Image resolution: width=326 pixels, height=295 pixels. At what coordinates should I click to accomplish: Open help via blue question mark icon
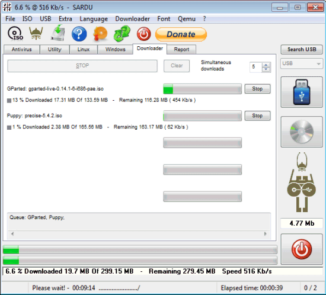(79, 34)
